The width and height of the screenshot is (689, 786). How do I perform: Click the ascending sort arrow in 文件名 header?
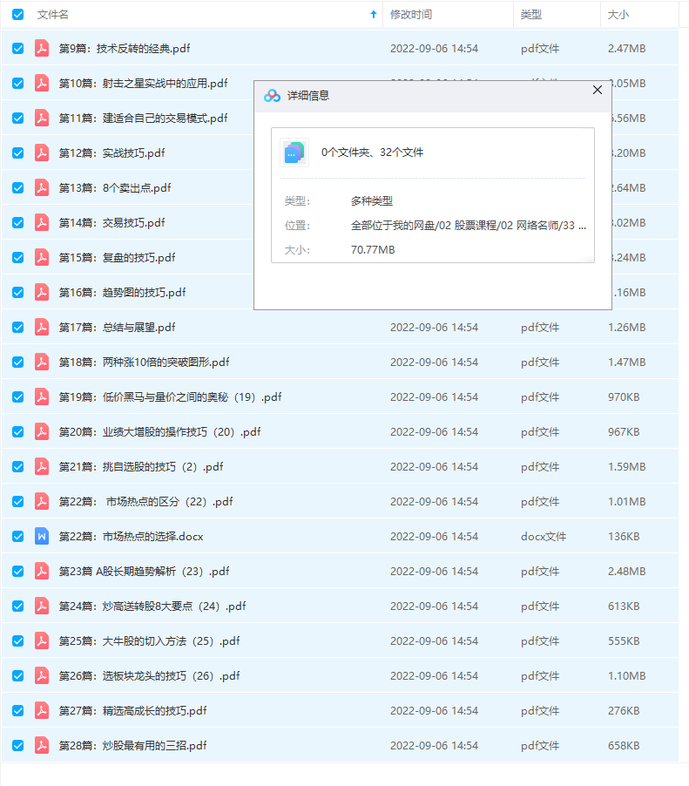(x=374, y=15)
